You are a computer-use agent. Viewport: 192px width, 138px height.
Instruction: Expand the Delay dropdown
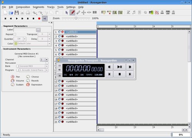point(49,39)
